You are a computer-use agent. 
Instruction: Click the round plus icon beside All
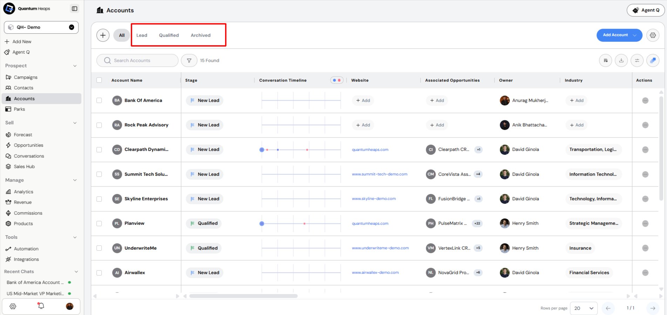coord(103,35)
